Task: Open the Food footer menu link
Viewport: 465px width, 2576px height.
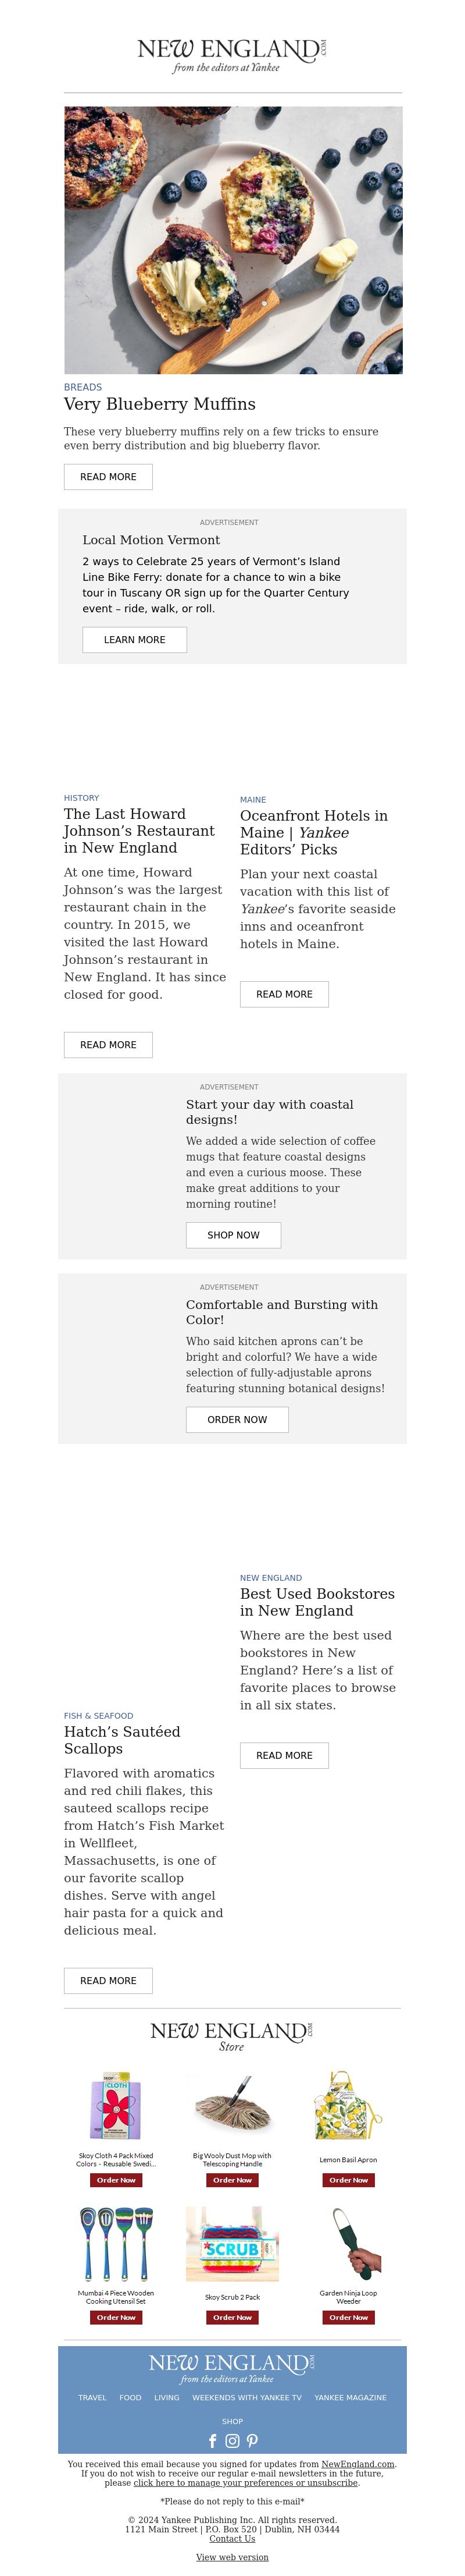Action: 131,2397
